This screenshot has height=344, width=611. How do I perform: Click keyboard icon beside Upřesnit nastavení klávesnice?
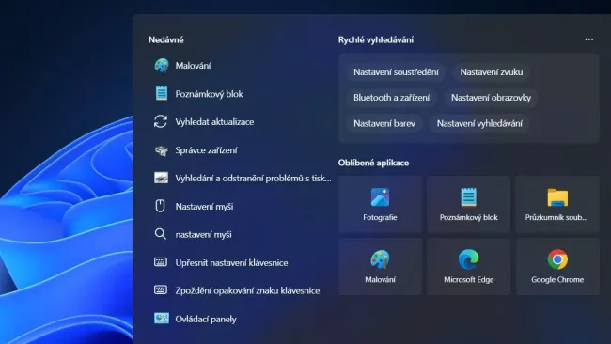point(161,262)
